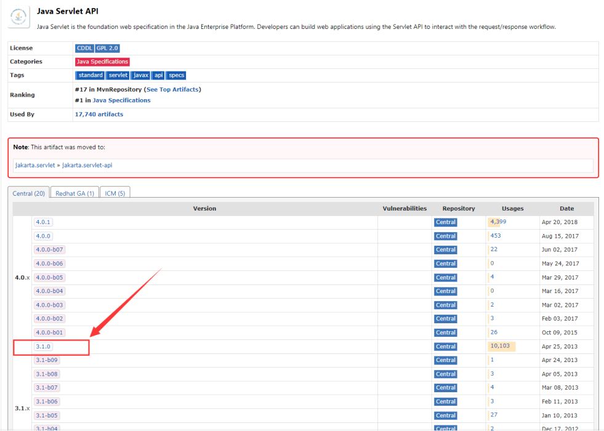Click the standard tag badge

91,75
